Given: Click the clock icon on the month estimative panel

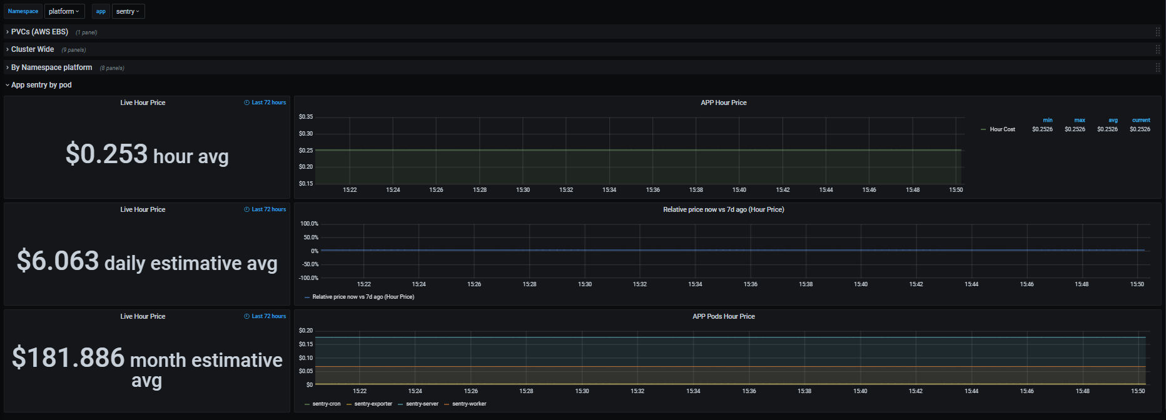Looking at the screenshot, I should [246, 316].
